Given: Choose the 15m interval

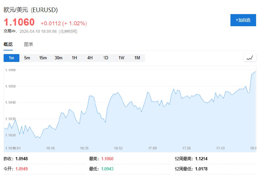Looking at the screenshot, I should click(43, 58).
